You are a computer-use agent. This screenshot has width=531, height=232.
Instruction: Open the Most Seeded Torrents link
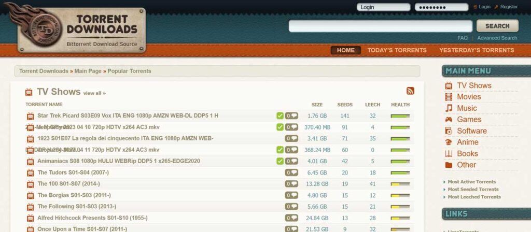(x=473, y=190)
